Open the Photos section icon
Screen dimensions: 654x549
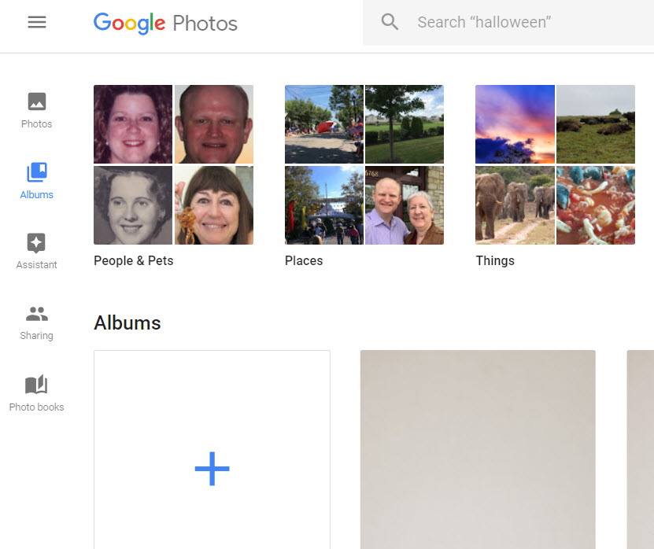pos(37,101)
